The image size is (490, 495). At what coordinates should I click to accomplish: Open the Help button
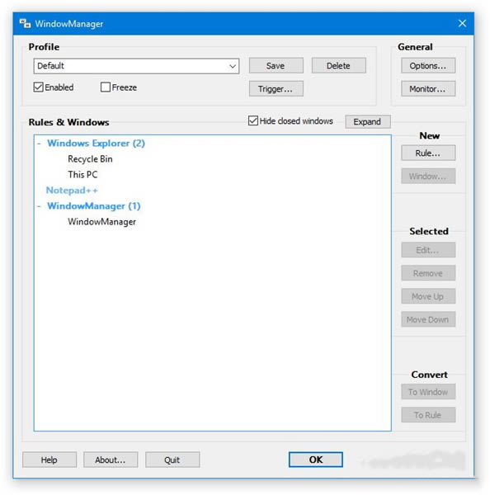(49, 460)
